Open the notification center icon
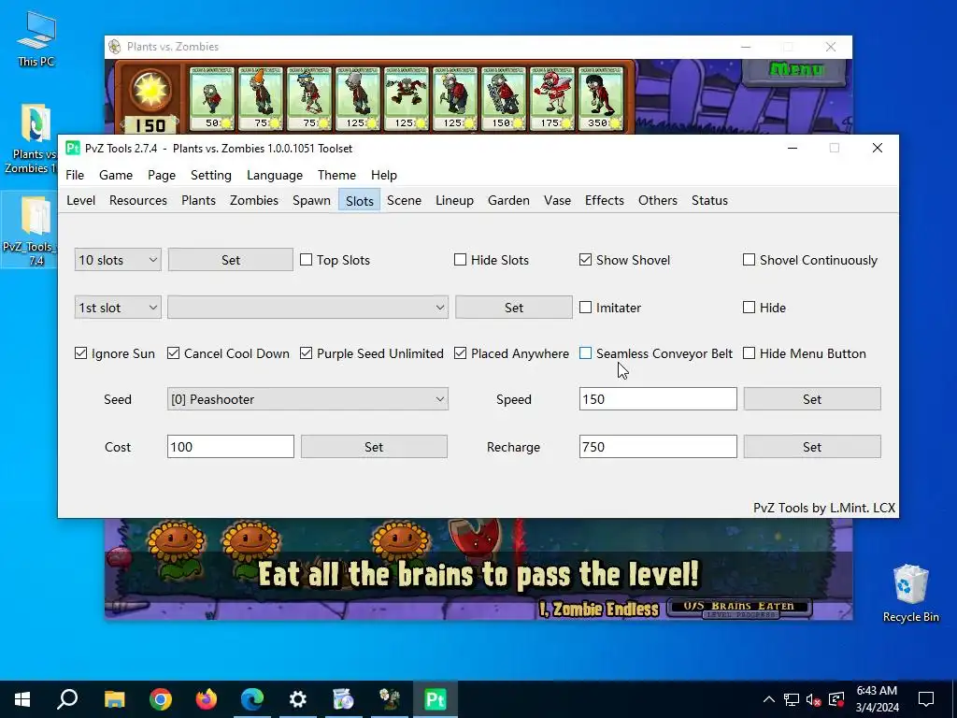957x718 pixels. [926, 699]
